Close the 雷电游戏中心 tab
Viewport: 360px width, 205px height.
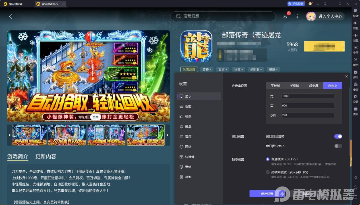(x=63, y=4)
